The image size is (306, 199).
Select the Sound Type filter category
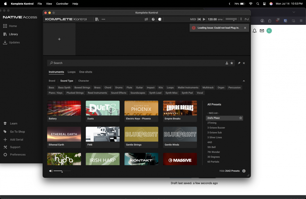pos(67,81)
